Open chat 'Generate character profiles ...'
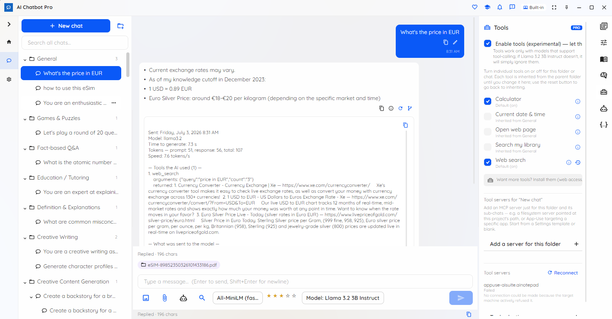Image resolution: width=612 pixels, height=319 pixels. (x=71, y=266)
